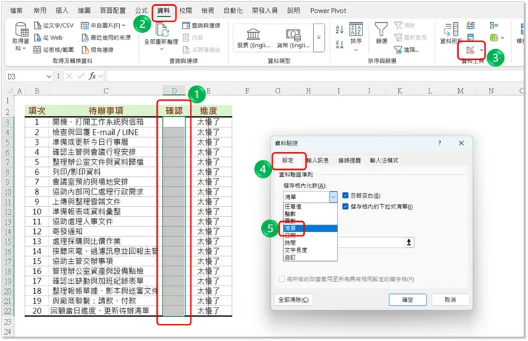Select the 貨幣 (Currencies) data type

293,38
